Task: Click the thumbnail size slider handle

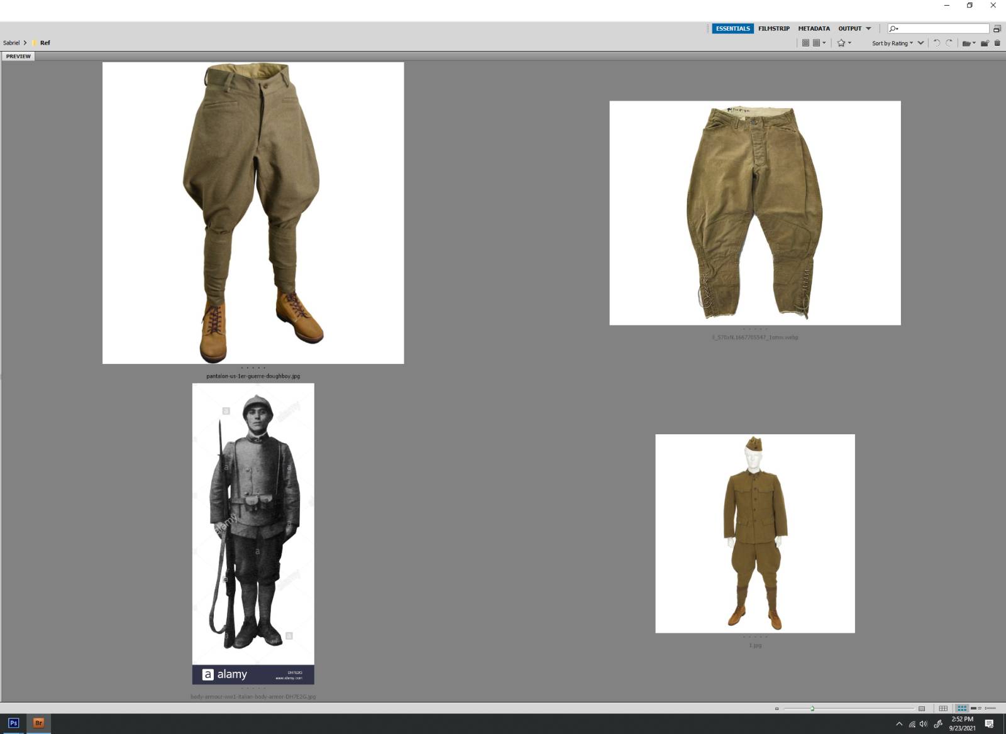Action: tap(812, 708)
